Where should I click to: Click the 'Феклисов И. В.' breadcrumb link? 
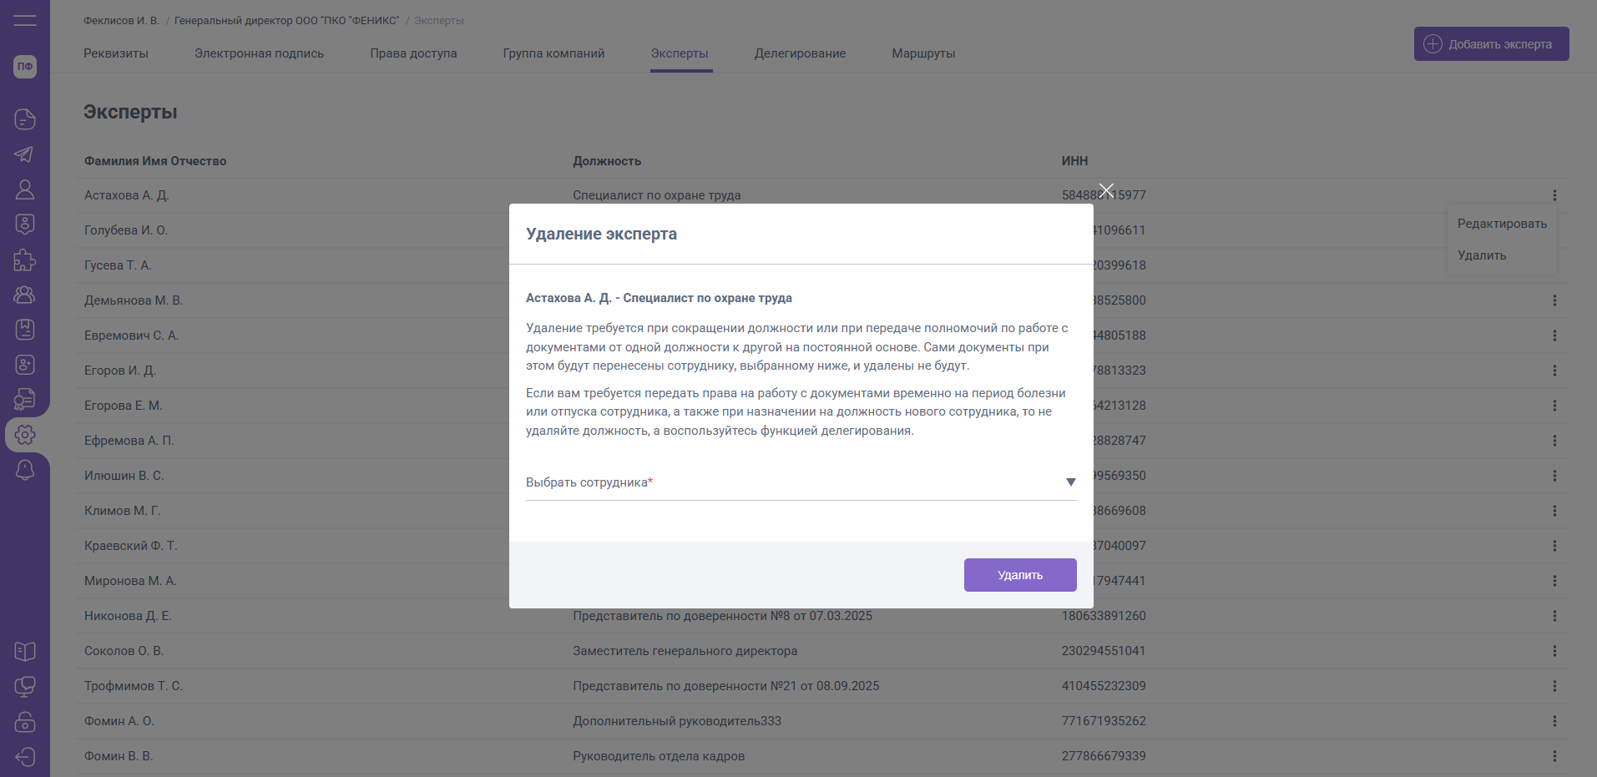pos(121,21)
